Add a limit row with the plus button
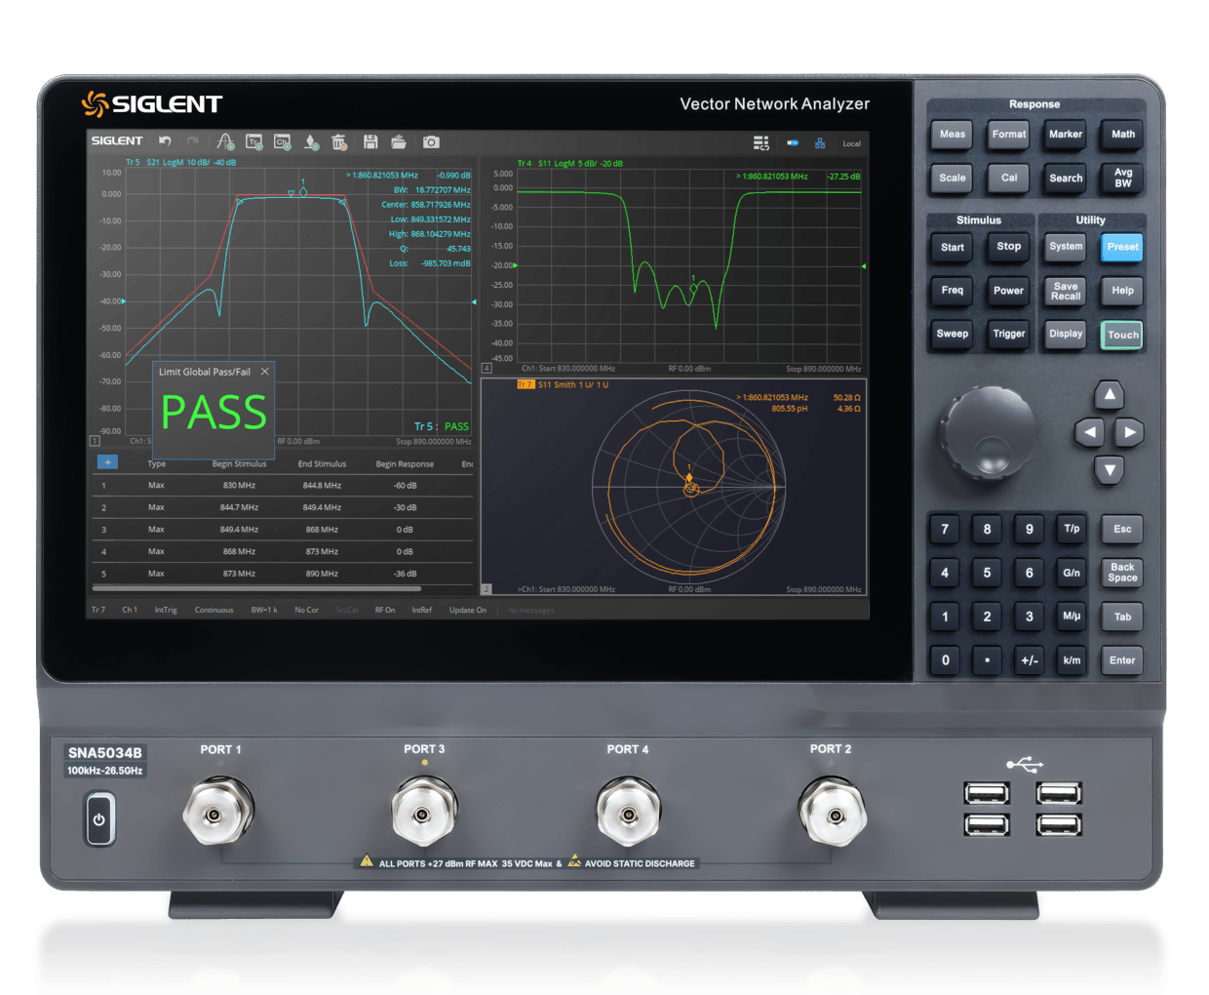Viewport: 1209px width, 995px height. (107, 462)
